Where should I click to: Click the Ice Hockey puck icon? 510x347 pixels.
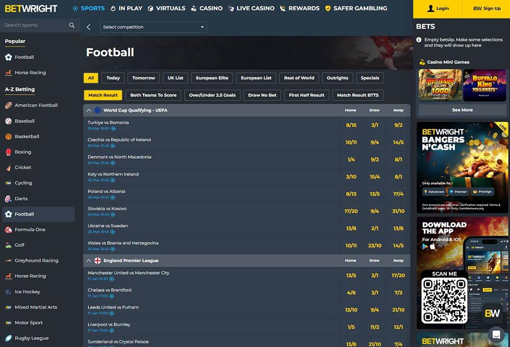[8, 292]
